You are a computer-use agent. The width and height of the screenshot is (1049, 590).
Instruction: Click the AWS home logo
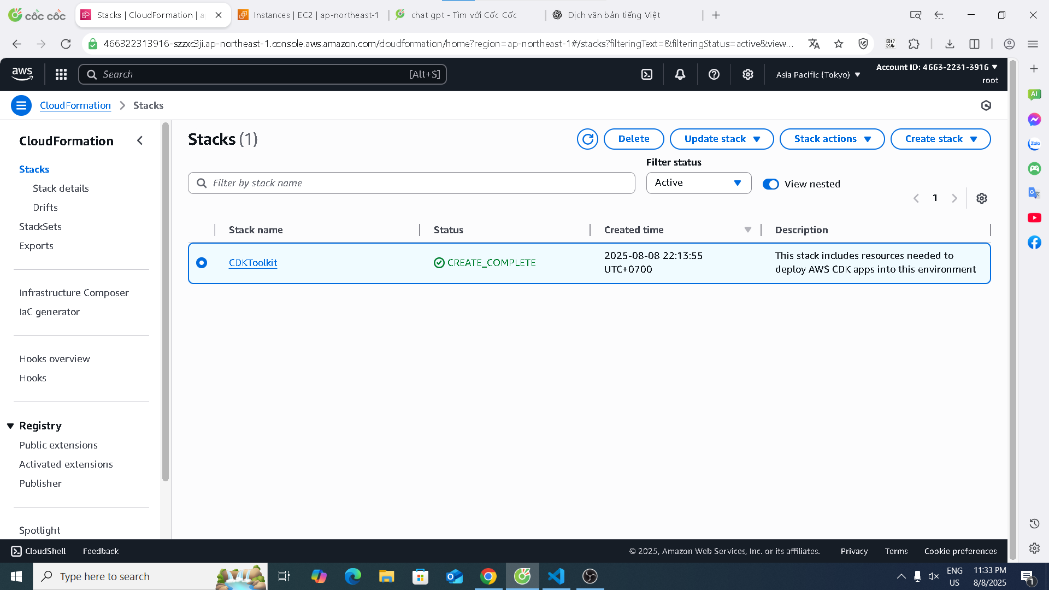22,74
